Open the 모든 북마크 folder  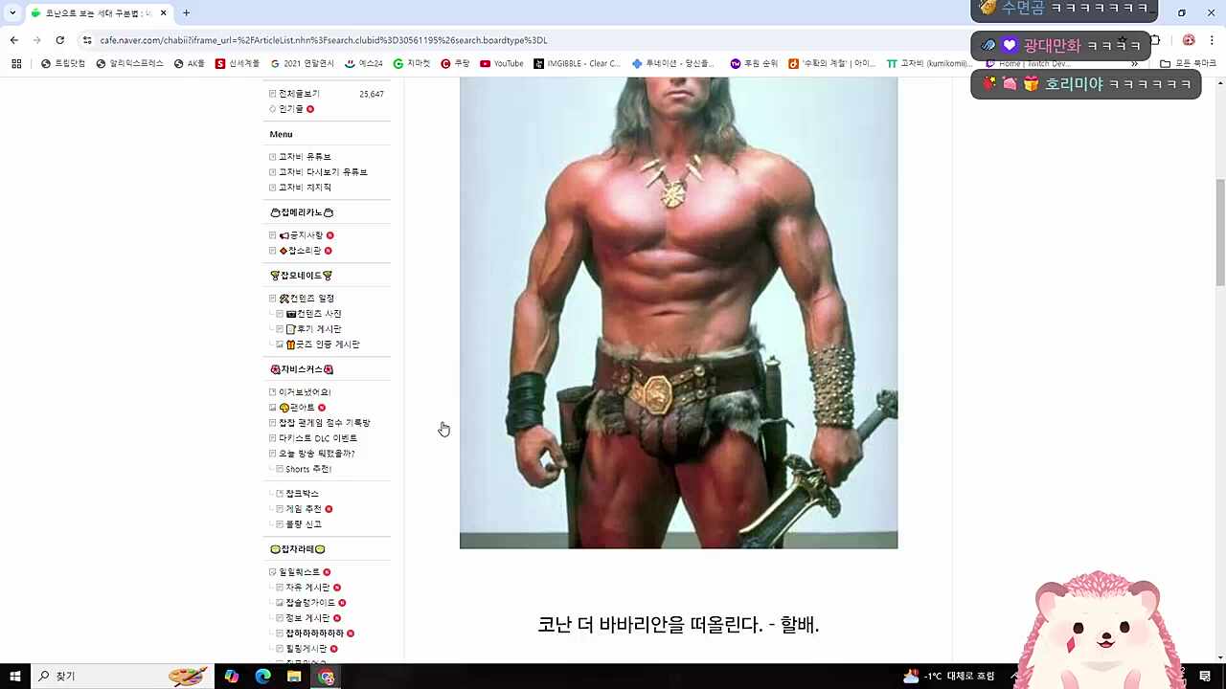tap(1188, 64)
